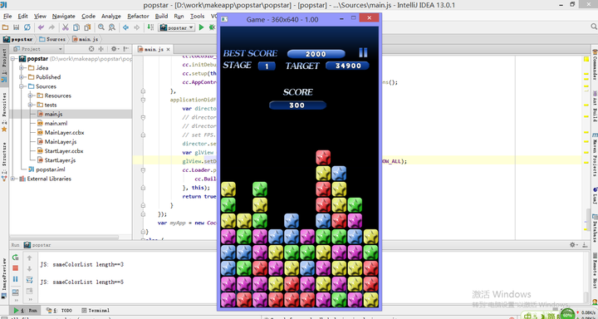
Task: Select MainLayer.js in project tree
Action: pos(61,142)
